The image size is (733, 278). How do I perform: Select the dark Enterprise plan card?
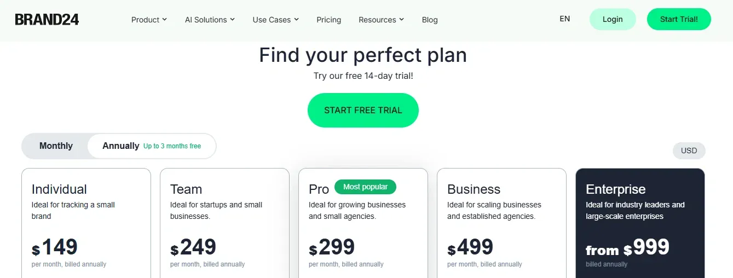click(x=640, y=224)
